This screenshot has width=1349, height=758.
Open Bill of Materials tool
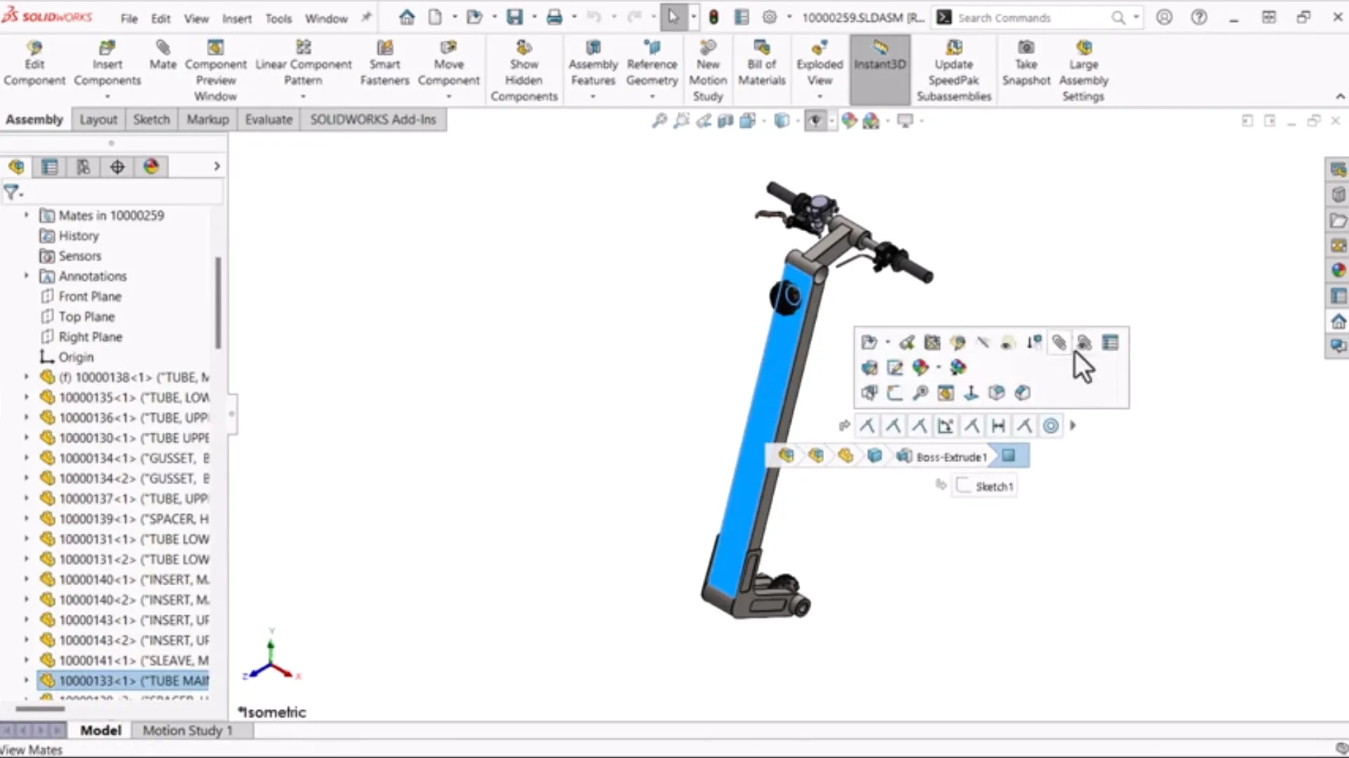pos(761,63)
